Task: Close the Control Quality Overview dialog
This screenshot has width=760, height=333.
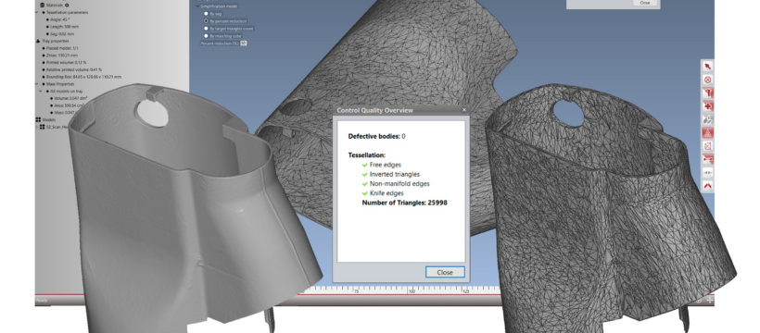Action: click(x=445, y=272)
